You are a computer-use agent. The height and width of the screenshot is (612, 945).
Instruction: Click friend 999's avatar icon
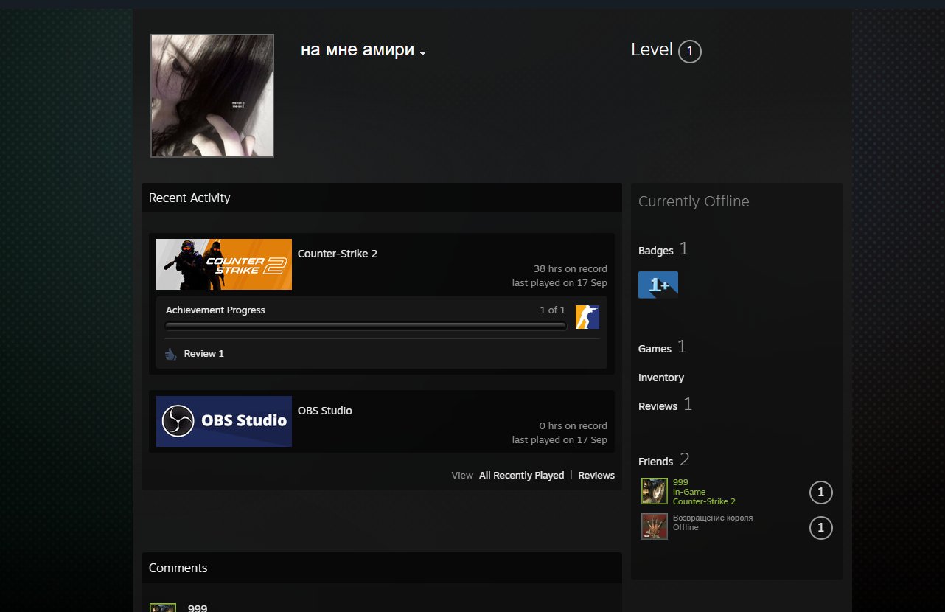pyautogui.click(x=655, y=491)
